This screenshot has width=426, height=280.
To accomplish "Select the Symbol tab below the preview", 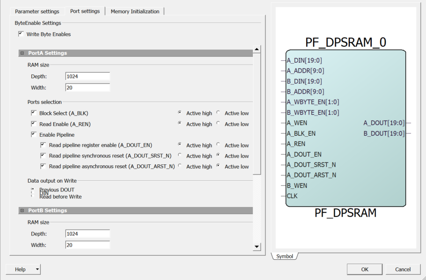I will [284, 256].
